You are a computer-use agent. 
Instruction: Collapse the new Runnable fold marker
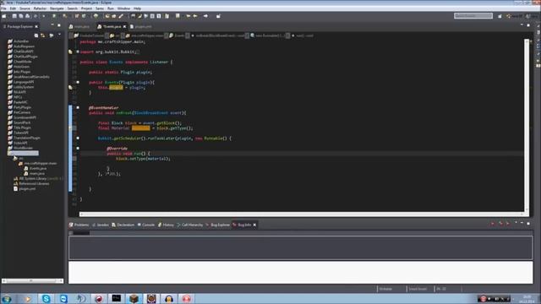point(78,138)
